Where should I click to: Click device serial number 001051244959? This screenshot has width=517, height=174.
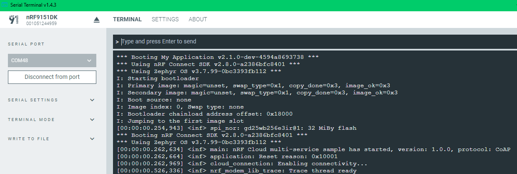(41, 24)
